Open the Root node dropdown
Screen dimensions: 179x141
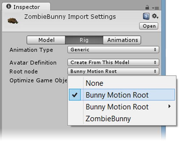pyautogui.click(x=113, y=71)
